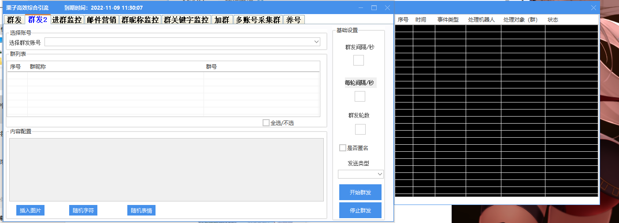Minimize the 栗子高效综合引流 window

[361, 8]
